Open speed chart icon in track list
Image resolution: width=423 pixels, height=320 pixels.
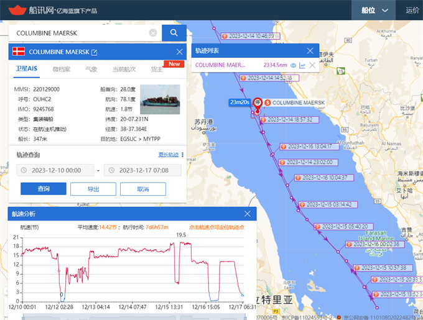click(x=302, y=65)
